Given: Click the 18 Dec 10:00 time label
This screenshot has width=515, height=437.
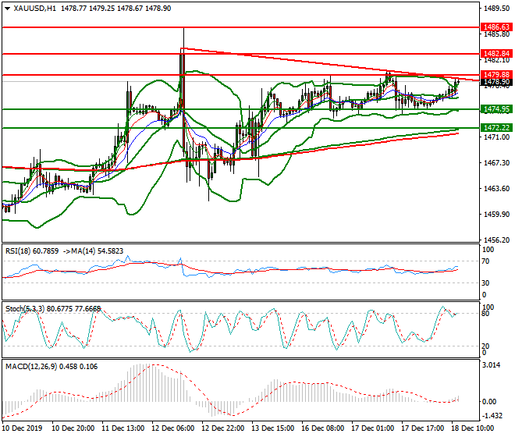Looking at the screenshot, I should tap(472, 428).
